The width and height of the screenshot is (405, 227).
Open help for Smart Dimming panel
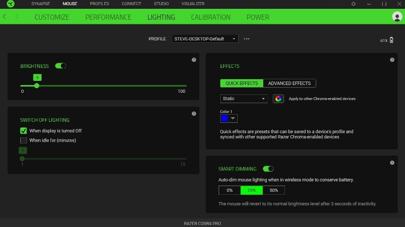click(392, 163)
